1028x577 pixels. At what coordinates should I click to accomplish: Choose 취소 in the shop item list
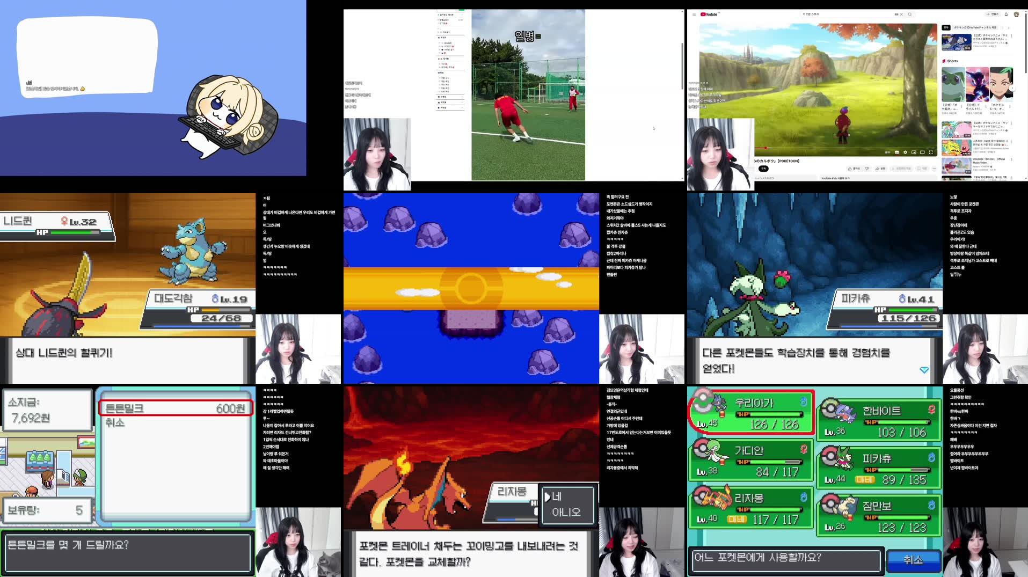pyautogui.click(x=115, y=423)
